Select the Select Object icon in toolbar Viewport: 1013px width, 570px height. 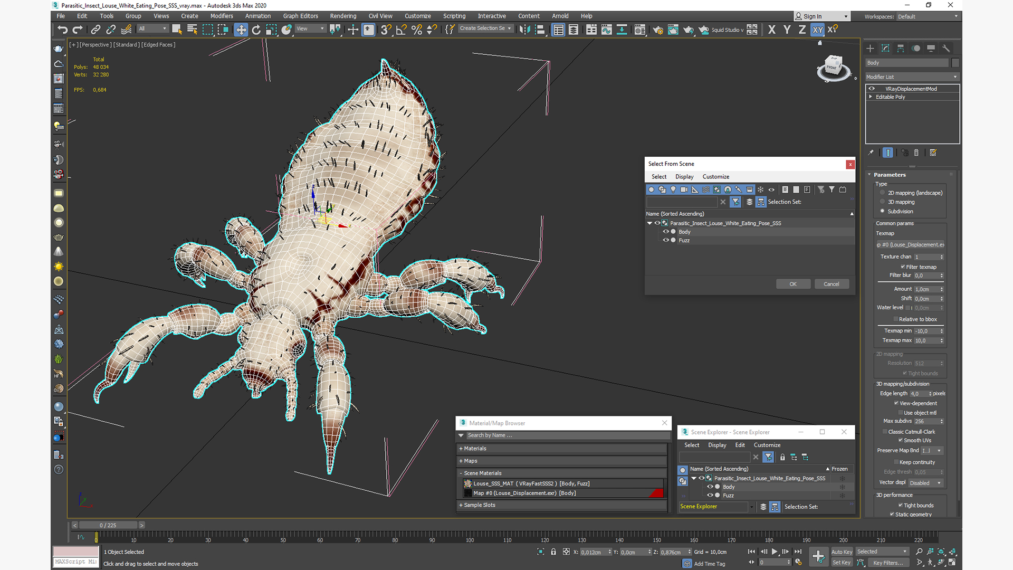tap(177, 29)
